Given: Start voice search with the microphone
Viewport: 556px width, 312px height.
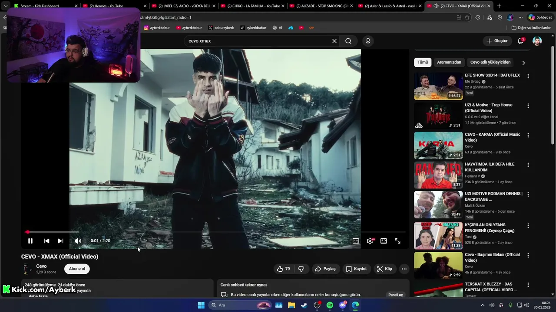Looking at the screenshot, I should point(368,41).
